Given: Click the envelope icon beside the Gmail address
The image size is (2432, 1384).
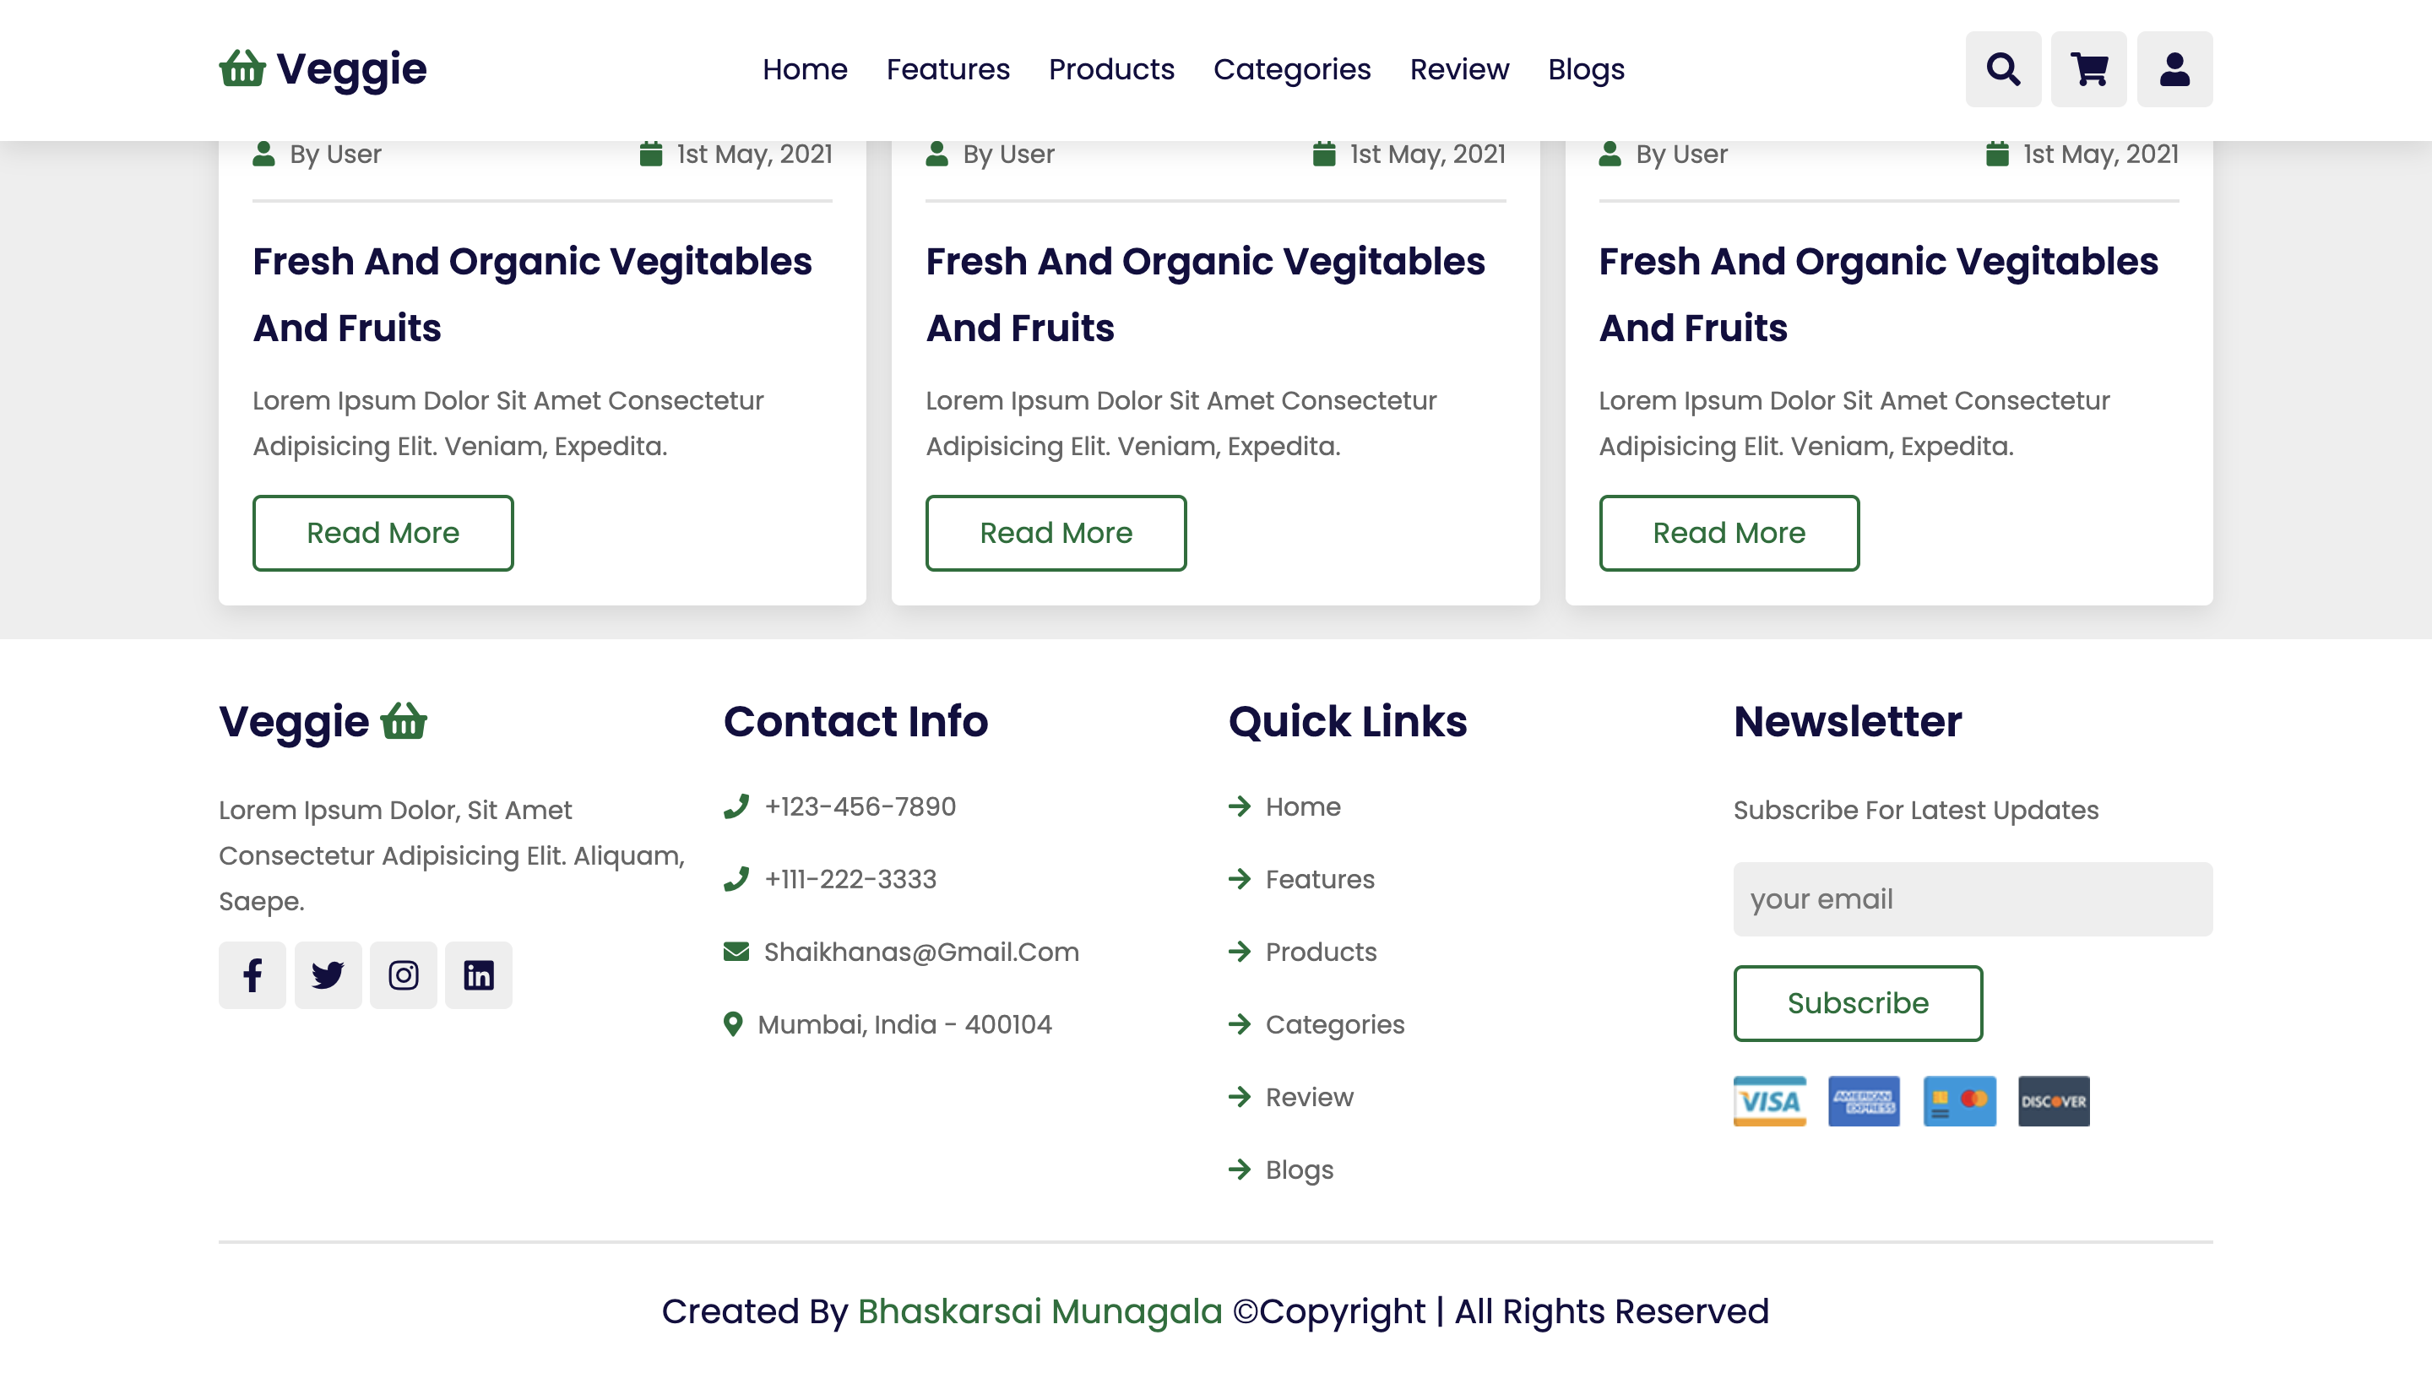Looking at the screenshot, I should (735, 951).
